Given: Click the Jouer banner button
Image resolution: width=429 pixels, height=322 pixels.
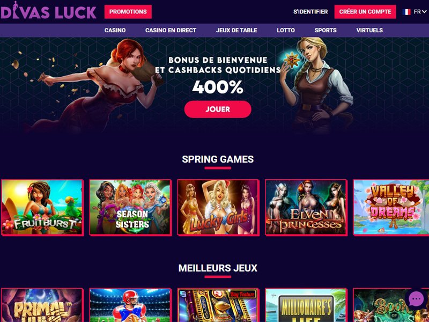Looking at the screenshot, I should (218, 109).
